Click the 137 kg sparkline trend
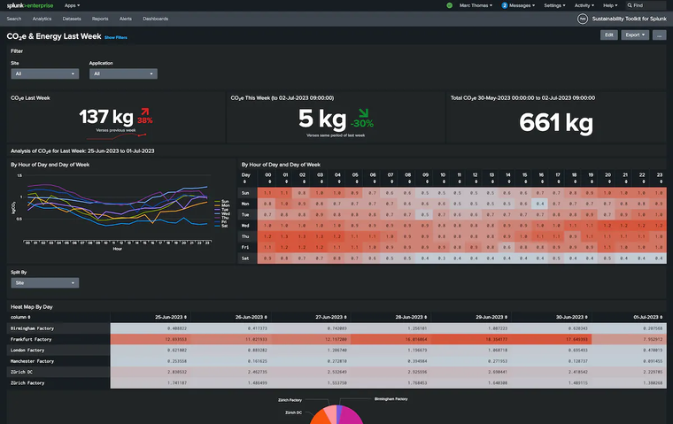Image resolution: width=673 pixels, height=424 pixels. tap(116, 136)
